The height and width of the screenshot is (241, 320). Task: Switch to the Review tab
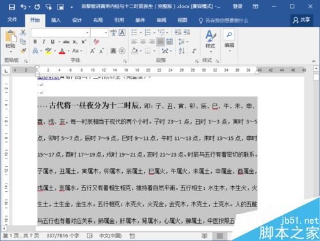tap(161, 20)
